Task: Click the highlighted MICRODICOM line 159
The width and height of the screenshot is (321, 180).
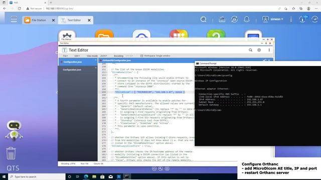Action: click(x=149, y=92)
